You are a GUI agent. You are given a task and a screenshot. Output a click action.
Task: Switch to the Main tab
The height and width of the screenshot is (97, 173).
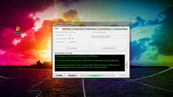pos(57,28)
